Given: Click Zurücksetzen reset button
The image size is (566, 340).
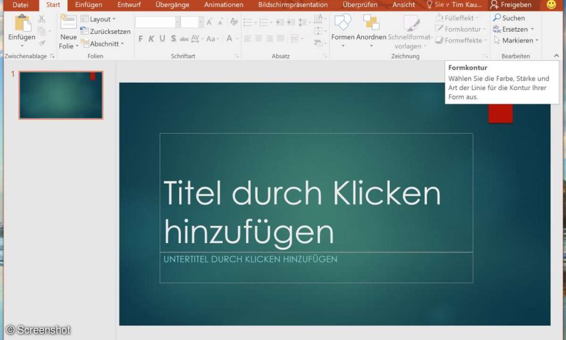Looking at the screenshot, I should click(x=105, y=31).
